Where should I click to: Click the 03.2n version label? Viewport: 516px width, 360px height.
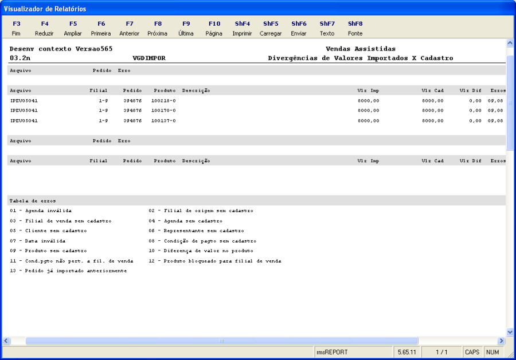point(20,58)
